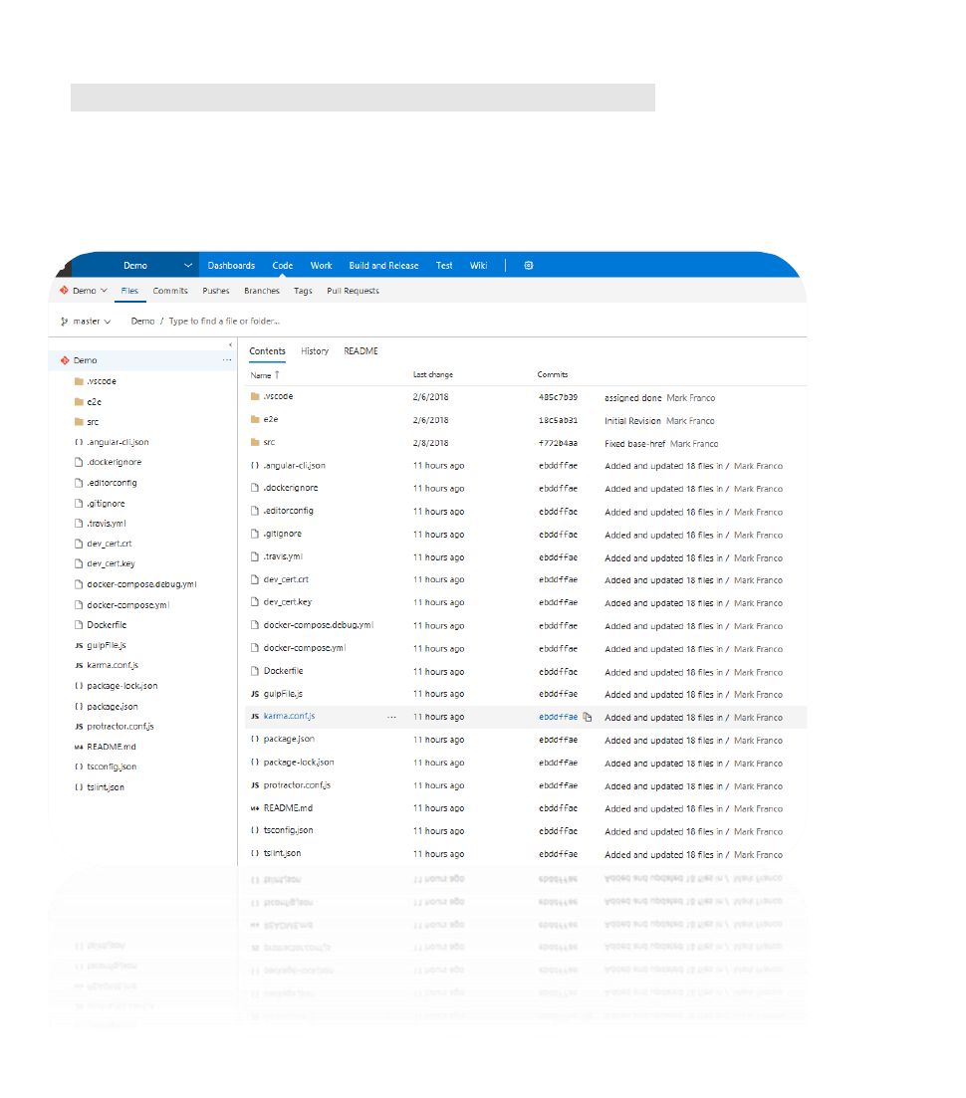Viewport: 966px width, 1098px height.
Task: Click the Dockerfile file icon in contents list
Action: 255,671
